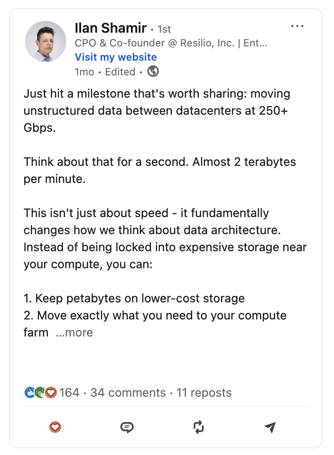The height and width of the screenshot is (455, 334).
Task: View the 164 reactions list
Action: tap(69, 392)
